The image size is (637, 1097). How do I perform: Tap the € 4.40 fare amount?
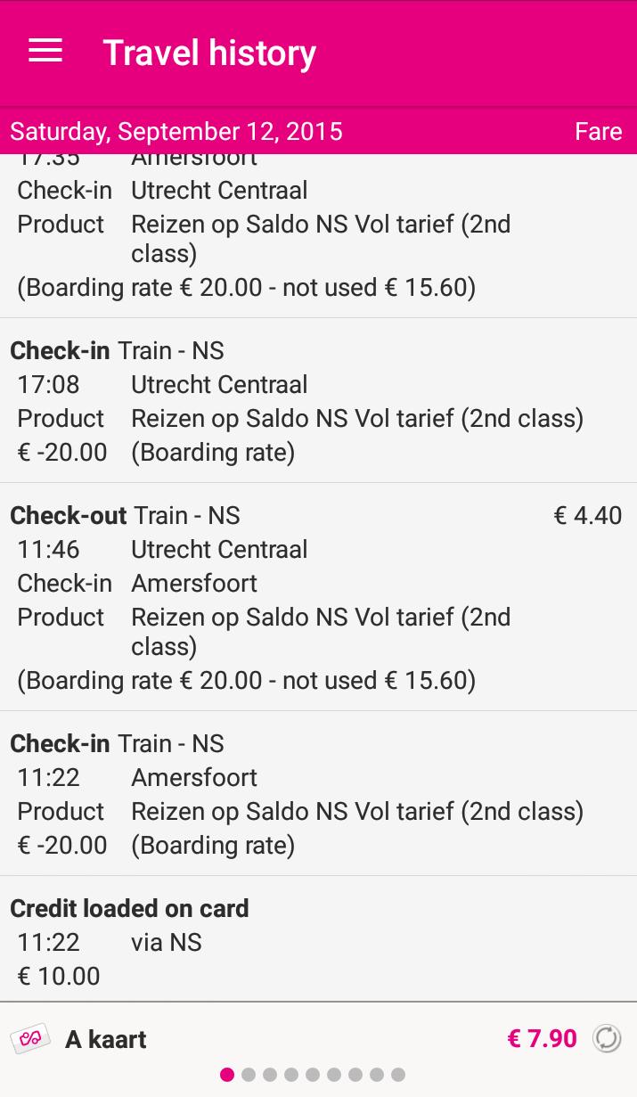pyautogui.click(x=587, y=516)
